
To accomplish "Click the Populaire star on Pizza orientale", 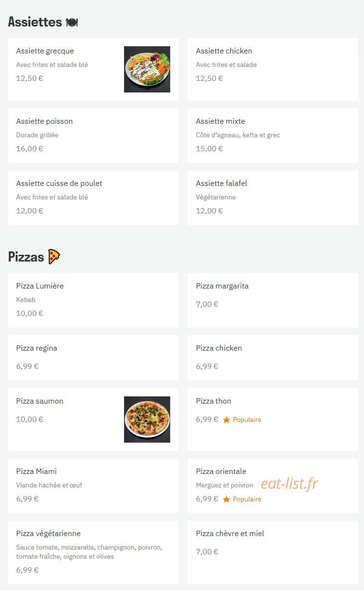I will [x=226, y=499].
